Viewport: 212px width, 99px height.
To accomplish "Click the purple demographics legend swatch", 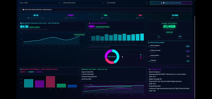I will [141, 56].
